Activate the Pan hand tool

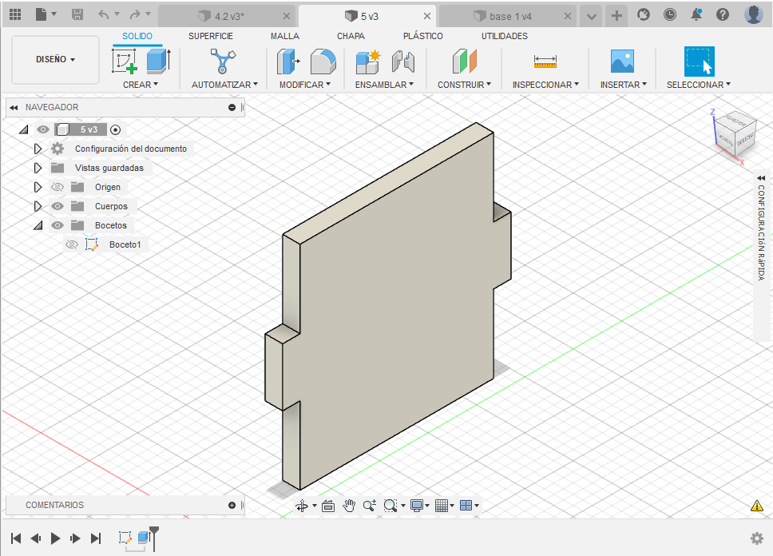[x=349, y=506]
